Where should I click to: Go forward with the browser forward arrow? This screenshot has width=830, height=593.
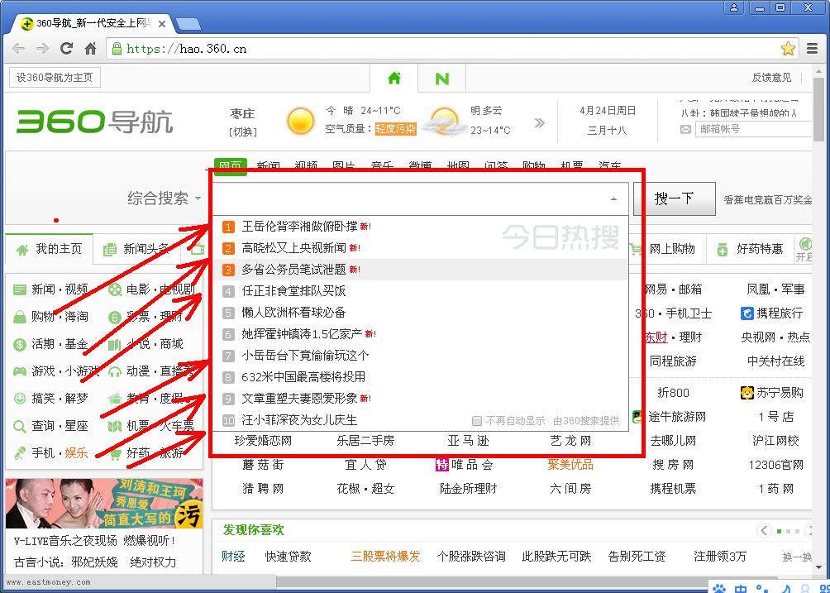42,49
